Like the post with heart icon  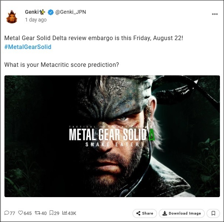pos(21,213)
